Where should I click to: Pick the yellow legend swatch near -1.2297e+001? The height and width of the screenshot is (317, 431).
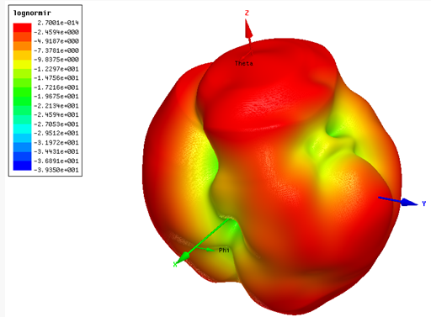22,65
